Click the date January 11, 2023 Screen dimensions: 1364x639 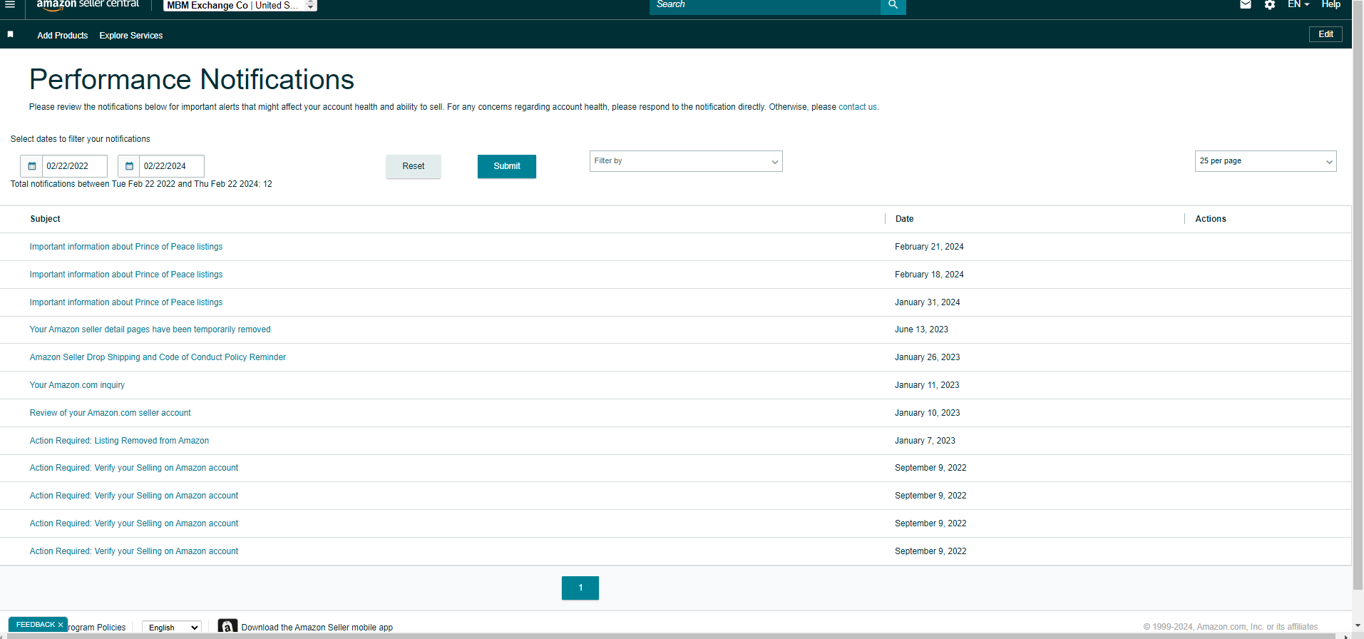[927, 385]
